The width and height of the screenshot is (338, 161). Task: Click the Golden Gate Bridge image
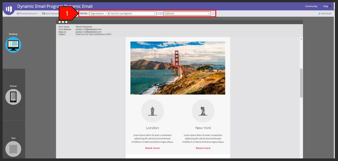coord(178,68)
